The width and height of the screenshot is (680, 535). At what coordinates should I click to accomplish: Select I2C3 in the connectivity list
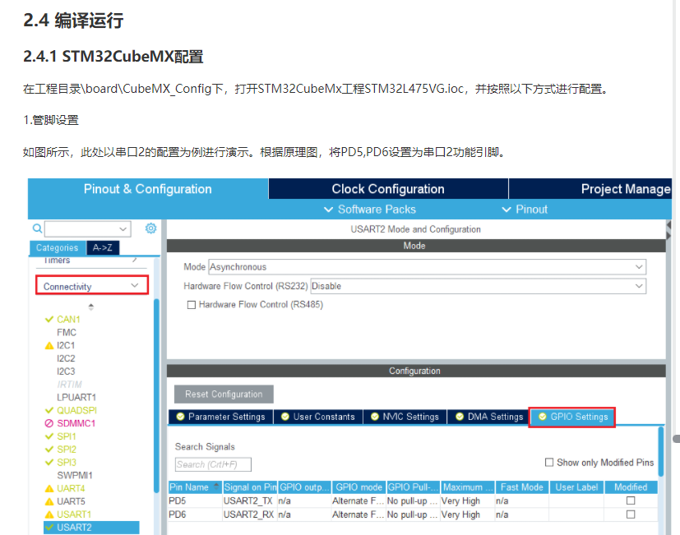pos(66,371)
